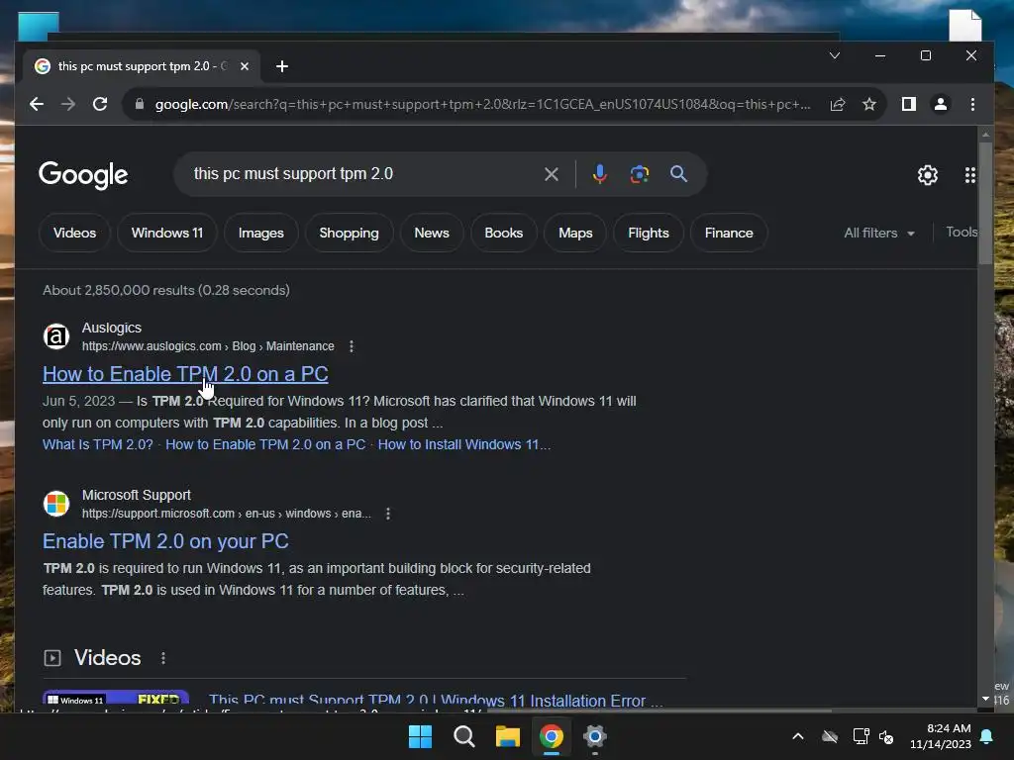1014x760 pixels.
Task: Share this page using the share icon
Action: 838,104
